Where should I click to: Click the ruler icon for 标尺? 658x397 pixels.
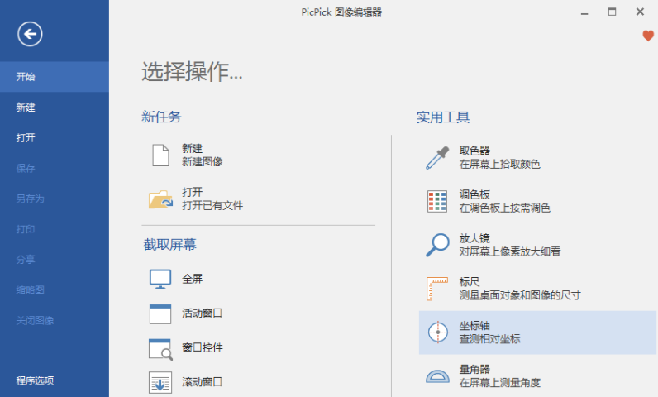click(437, 289)
